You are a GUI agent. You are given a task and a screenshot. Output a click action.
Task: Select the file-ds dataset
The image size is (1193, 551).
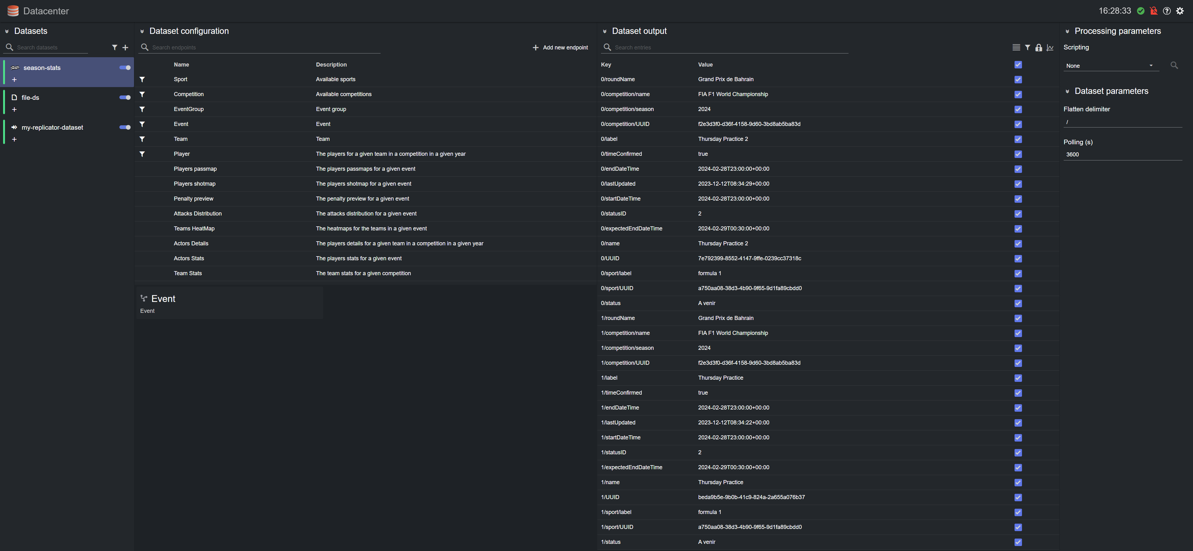30,98
